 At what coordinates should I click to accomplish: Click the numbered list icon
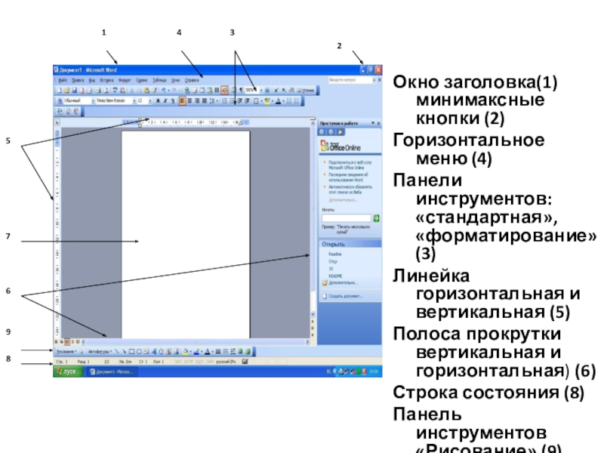[x=224, y=100]
